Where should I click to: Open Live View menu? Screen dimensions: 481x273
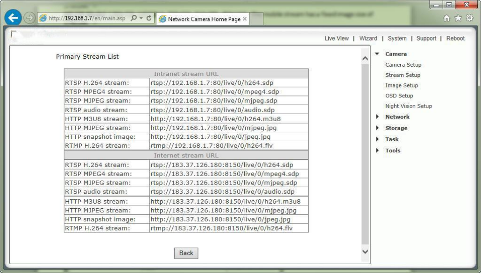click(x=337, y=38)
